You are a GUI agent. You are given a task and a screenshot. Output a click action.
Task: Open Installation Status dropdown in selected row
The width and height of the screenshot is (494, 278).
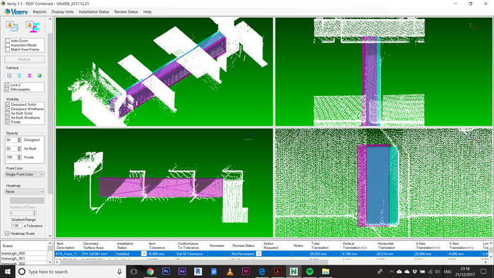point(144,254)
